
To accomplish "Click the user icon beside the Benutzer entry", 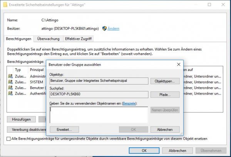I will pos(10,88).
